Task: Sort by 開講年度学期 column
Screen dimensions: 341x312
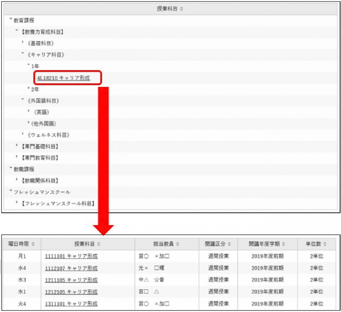Action: pyautogui.click(x=267, y=244)
